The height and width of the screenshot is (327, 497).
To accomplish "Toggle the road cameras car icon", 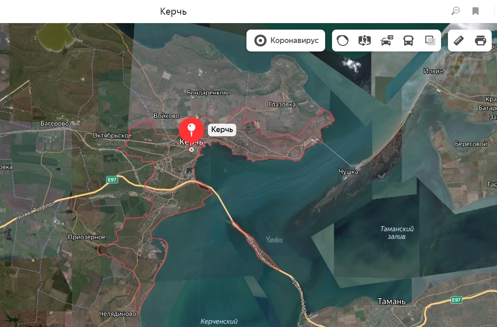I will (386, 41).
